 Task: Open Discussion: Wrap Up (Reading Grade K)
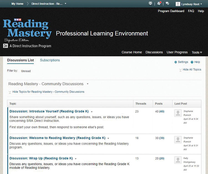click(x=41, y=159)
